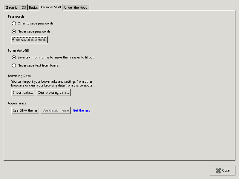Image resolution: width=239 pixels, height=179 pixels.
Task: Select the Never save passwords radio button
Action: point(14,31)
